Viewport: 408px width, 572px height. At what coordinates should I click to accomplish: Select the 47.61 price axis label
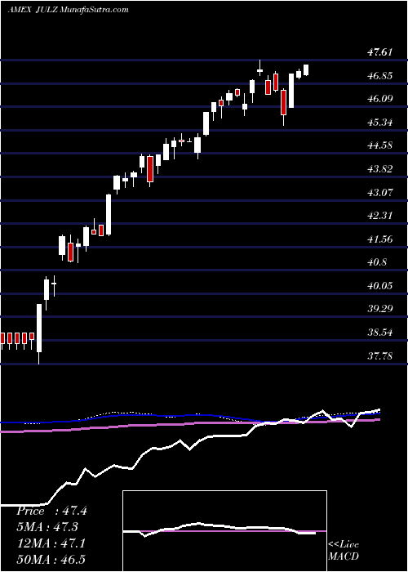coord(379,51)
